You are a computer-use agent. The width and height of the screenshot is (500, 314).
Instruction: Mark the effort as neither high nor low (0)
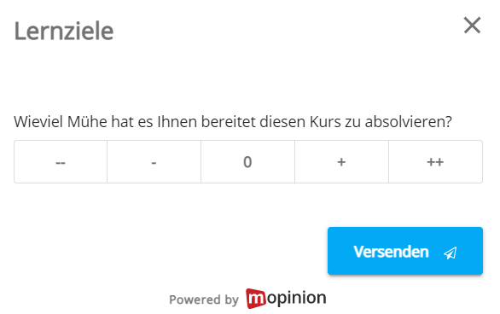click(x=247, y=161)
